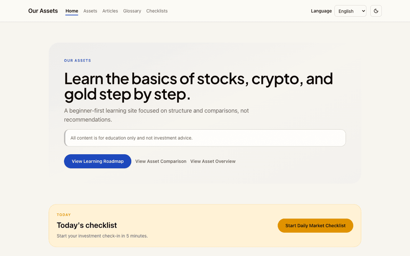Select the Today's checklist heading
The image size is (410, 256).
(x=87, y=225)
